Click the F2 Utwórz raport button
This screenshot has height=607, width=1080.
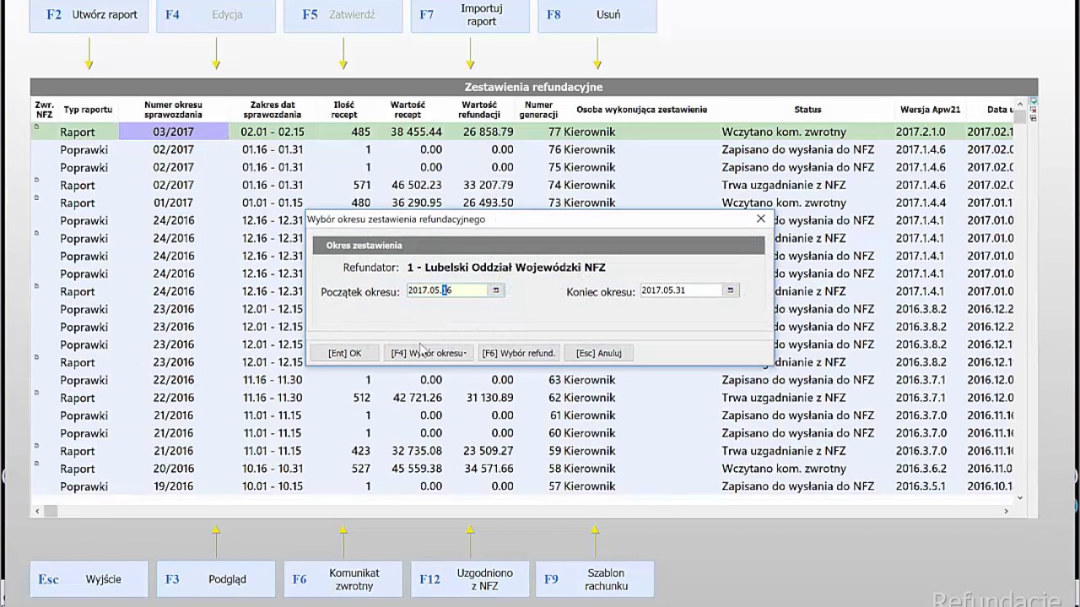[x=89, y=15]
